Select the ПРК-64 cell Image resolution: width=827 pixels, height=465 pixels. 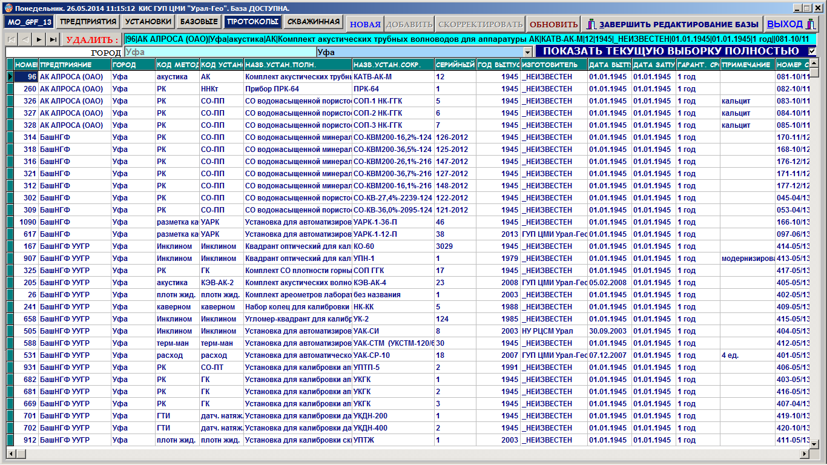click(x=393, y=89)
